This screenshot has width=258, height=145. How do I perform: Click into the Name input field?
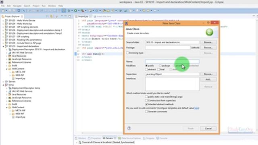(172, 62)
